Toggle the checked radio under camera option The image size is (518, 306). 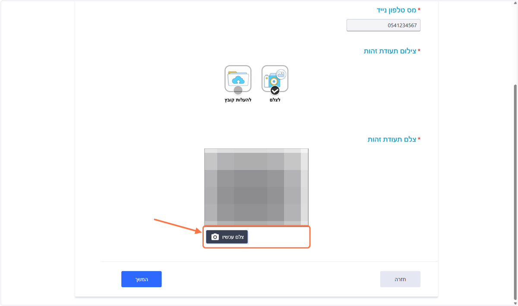(275, 91)
